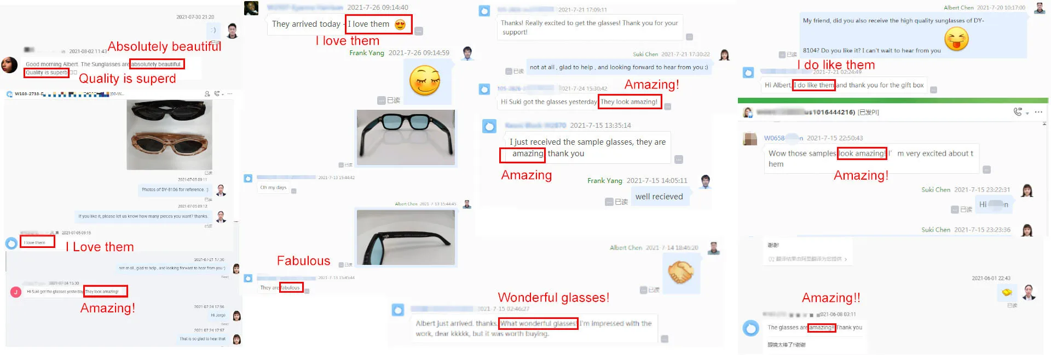
Task: Click Suki Chen's avatar next to the Hi message
Action: point(1027,191)
